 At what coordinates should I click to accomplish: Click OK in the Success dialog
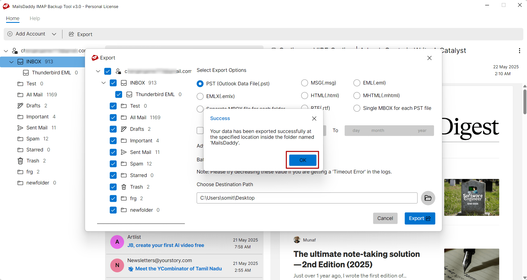coord(303,160)
